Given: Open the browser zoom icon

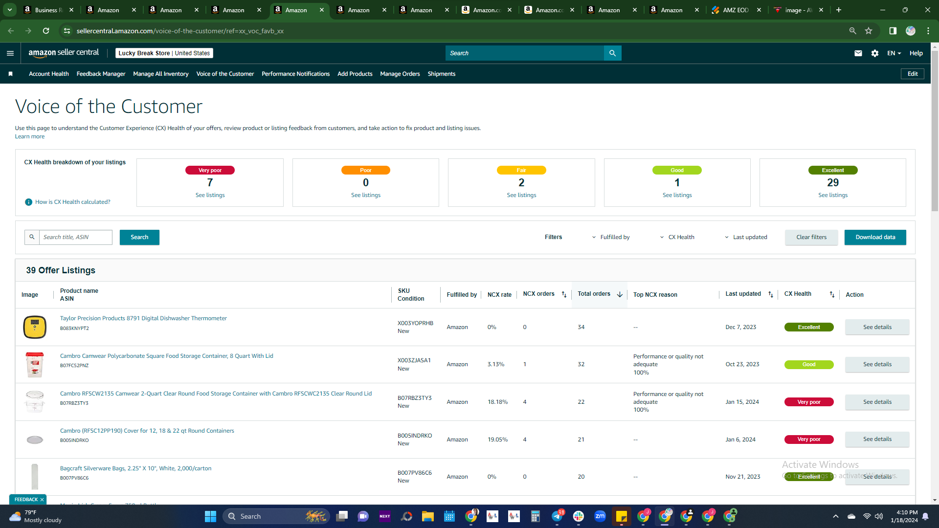Looking at the screenshot, I should [x=852, y=31].
